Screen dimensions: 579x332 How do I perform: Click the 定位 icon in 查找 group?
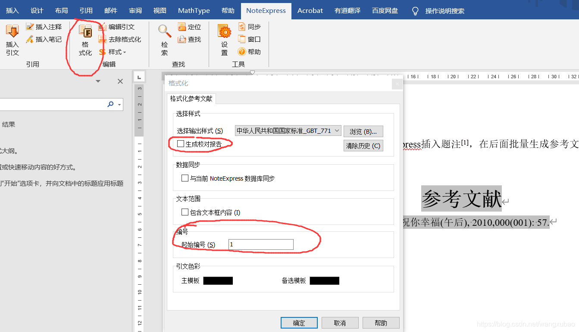pos(182,27)
